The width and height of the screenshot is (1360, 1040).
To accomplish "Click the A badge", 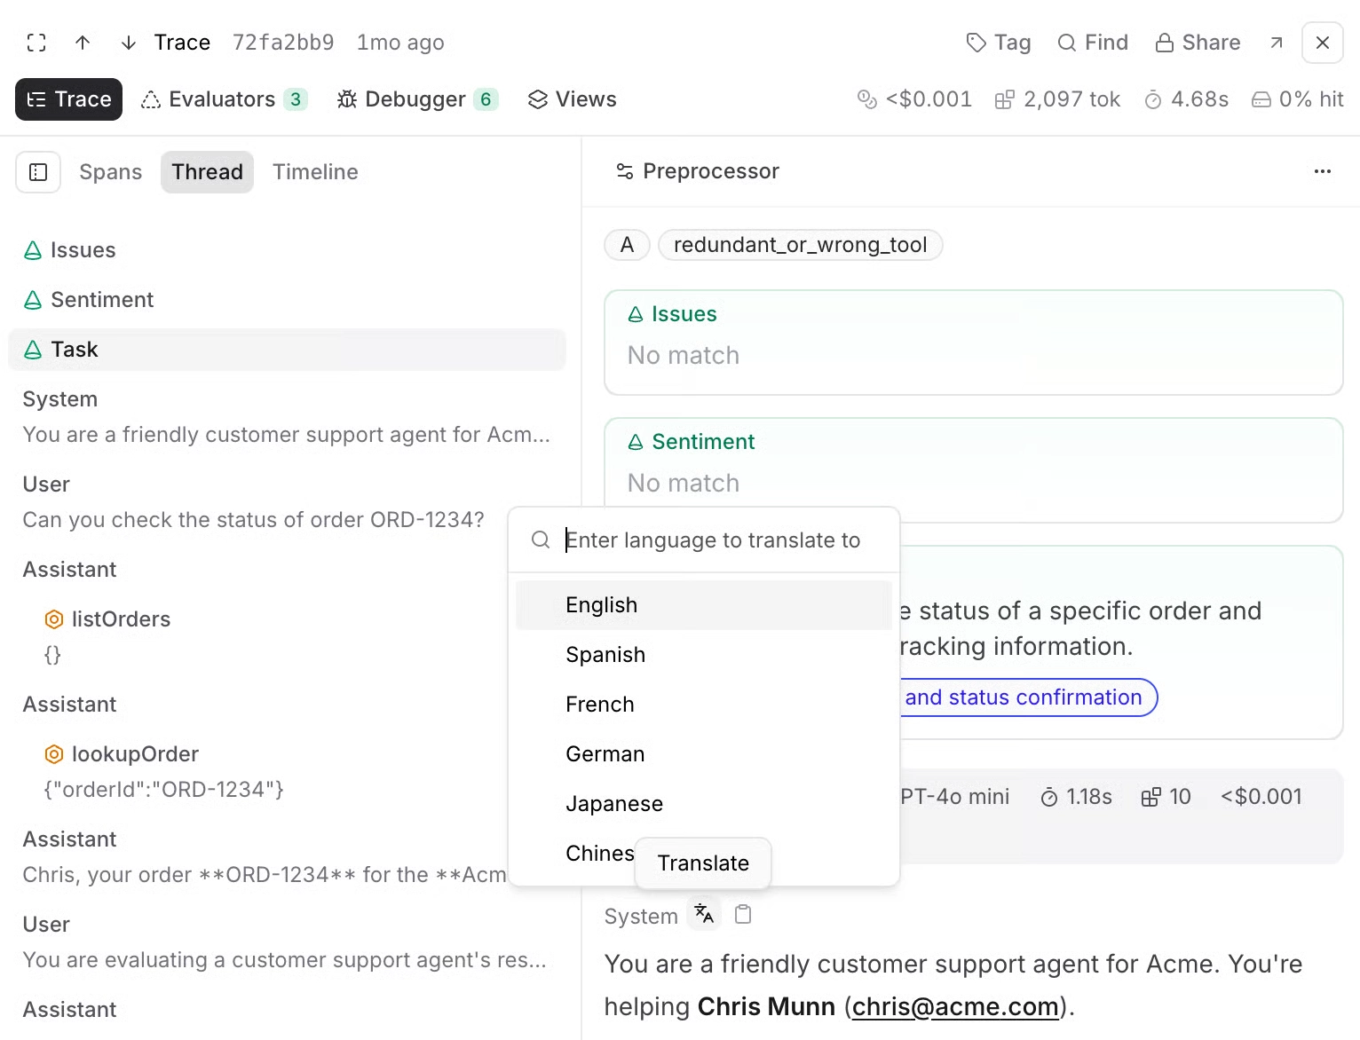I will tap(627, 245).
